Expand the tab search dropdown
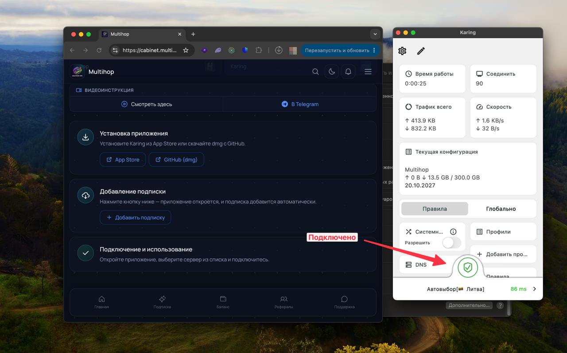This screenshot has width=567, height=353. 375,34
